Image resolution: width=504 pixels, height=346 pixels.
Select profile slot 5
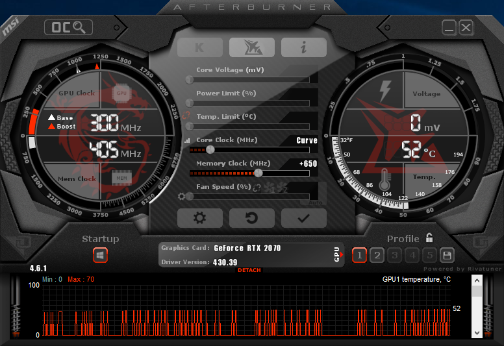tap(430, 255)
